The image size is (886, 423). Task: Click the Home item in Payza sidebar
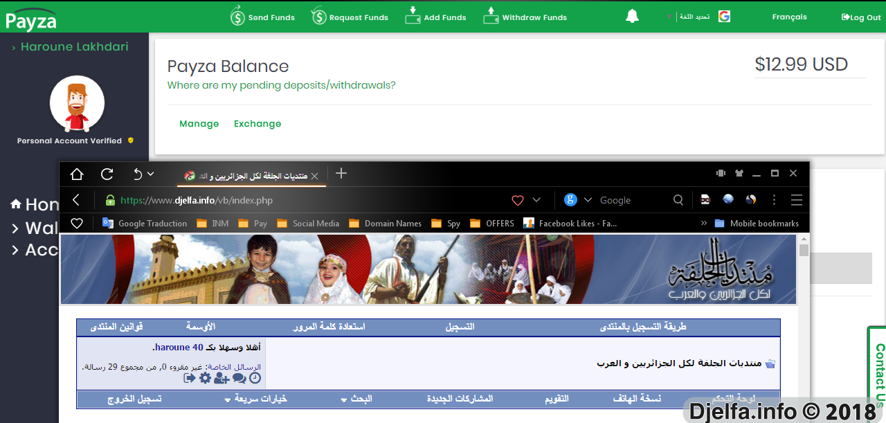coord(35,204)
